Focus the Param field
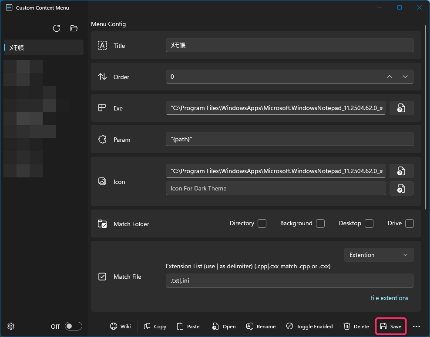This screenshot has width=430, height=337. (289, 139)
